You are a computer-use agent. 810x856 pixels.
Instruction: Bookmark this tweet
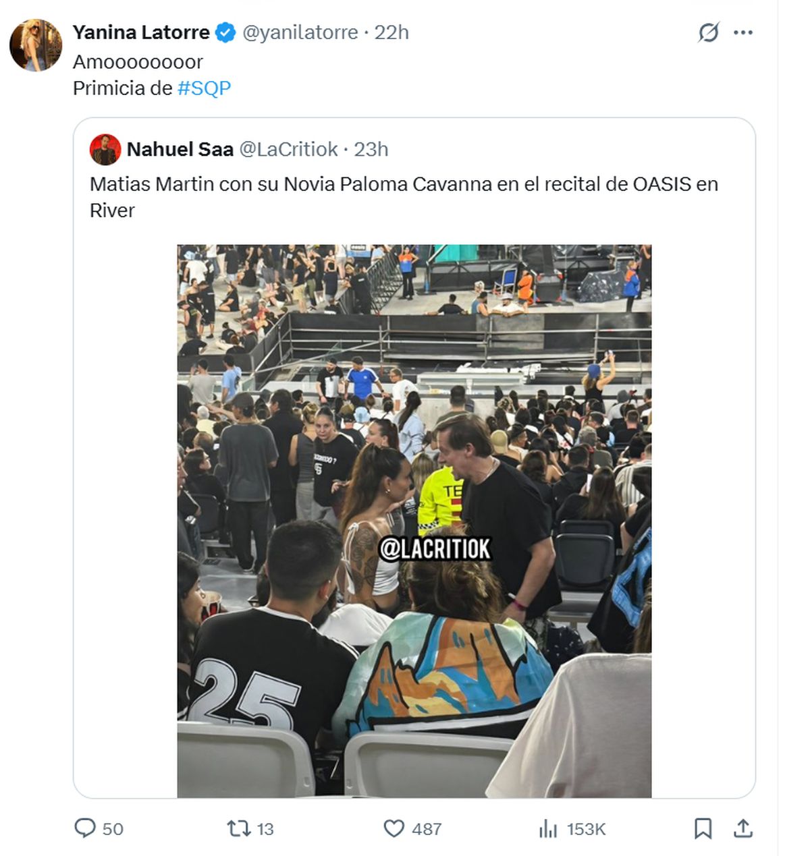point(703,828)
